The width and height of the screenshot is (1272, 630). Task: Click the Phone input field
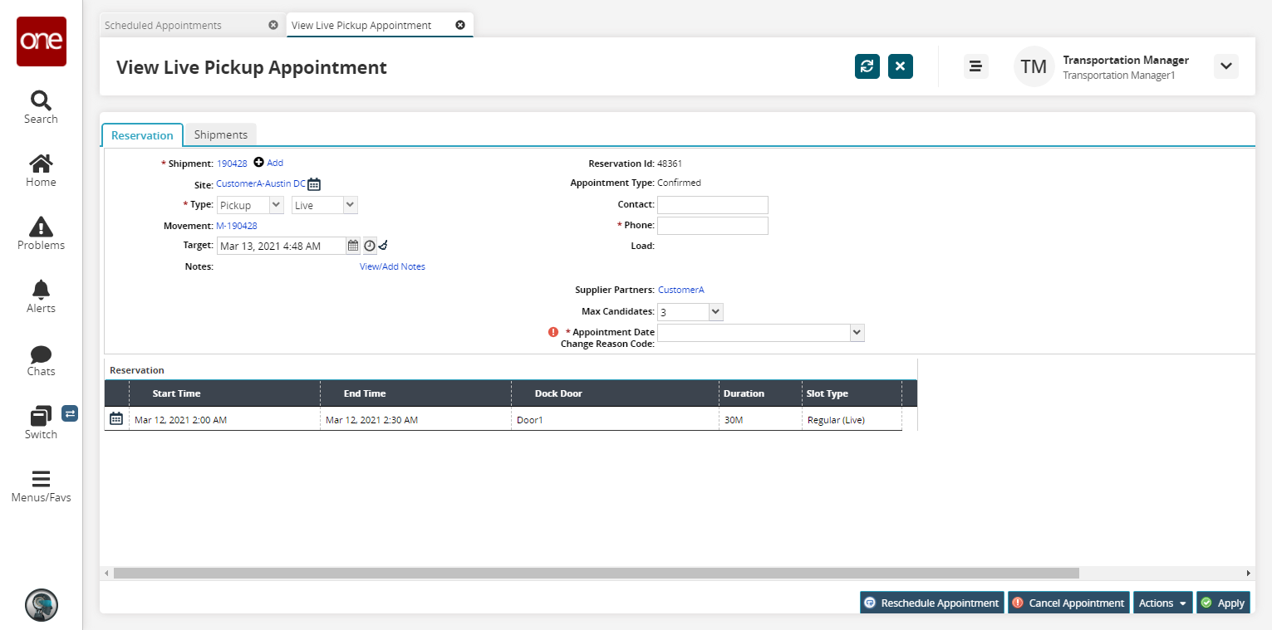pyautogui.click(x=713, y=226)
